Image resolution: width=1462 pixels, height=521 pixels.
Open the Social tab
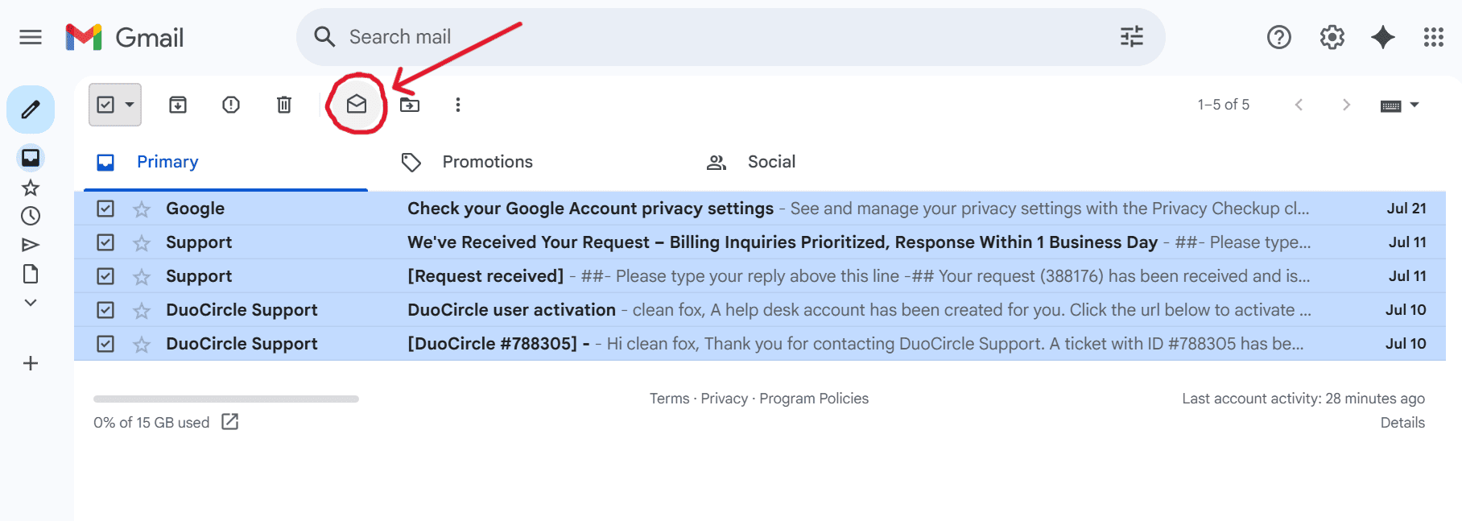[x=770, y=161]
